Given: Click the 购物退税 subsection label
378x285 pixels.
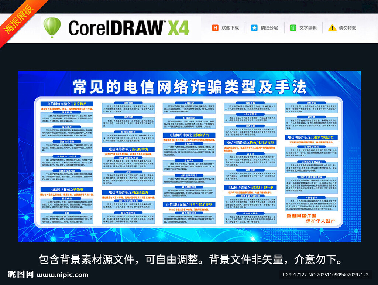Looking at the screenshot, I should coord(250,103).
